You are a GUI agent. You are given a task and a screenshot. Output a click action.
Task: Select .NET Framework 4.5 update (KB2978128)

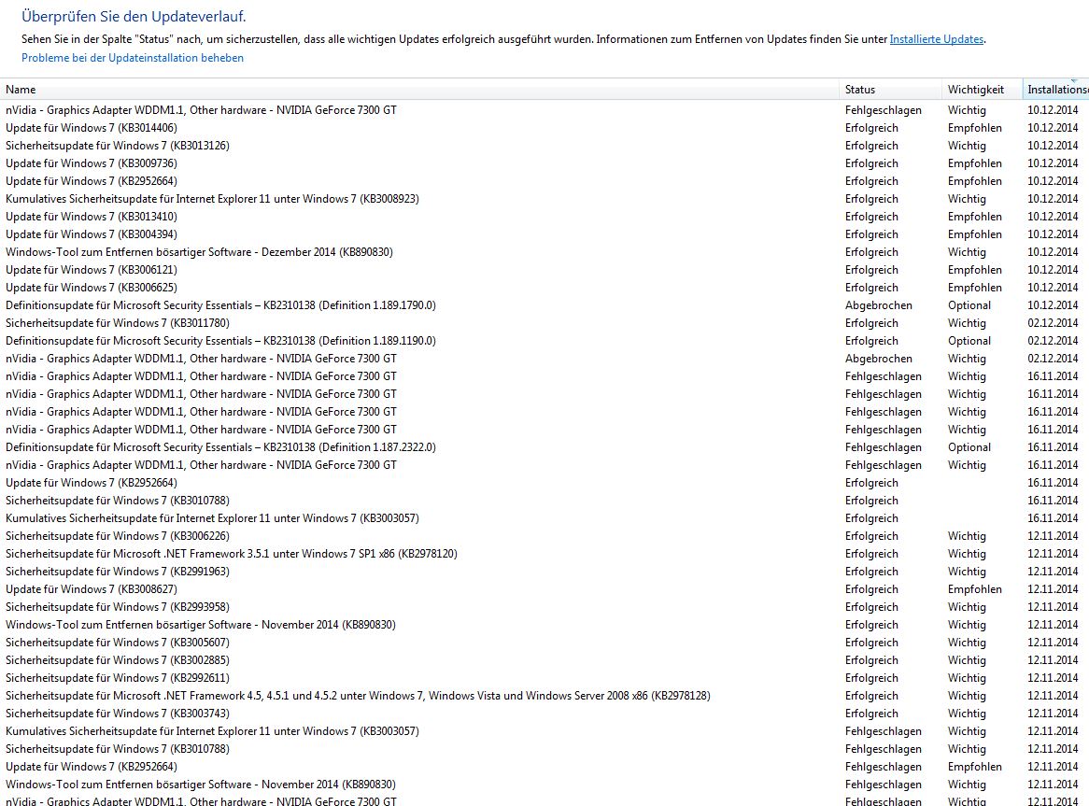544,696
